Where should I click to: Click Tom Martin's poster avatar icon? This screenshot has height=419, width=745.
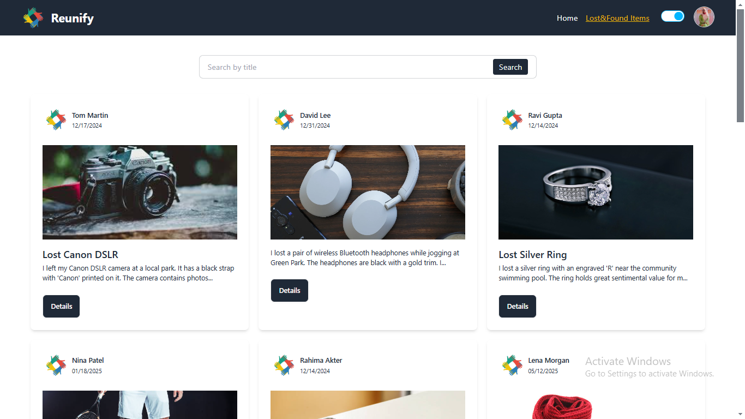tap(56, 120)
